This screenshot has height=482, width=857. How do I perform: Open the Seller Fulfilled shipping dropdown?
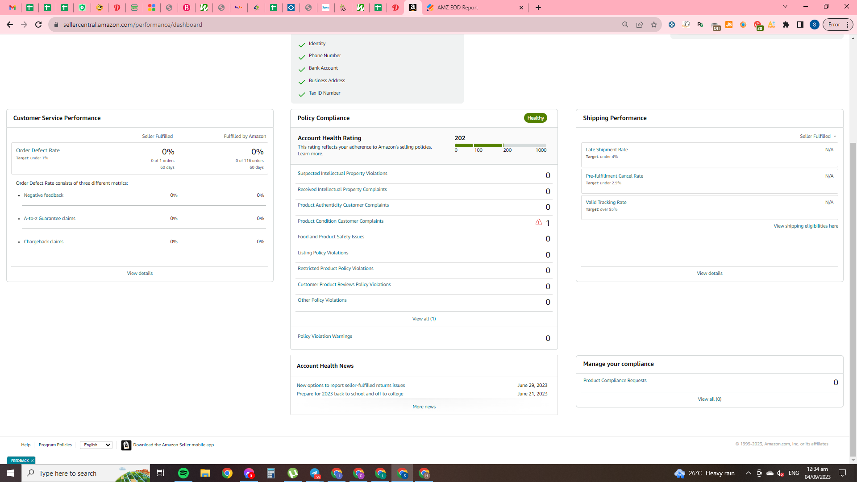click(x=818, y=137)
